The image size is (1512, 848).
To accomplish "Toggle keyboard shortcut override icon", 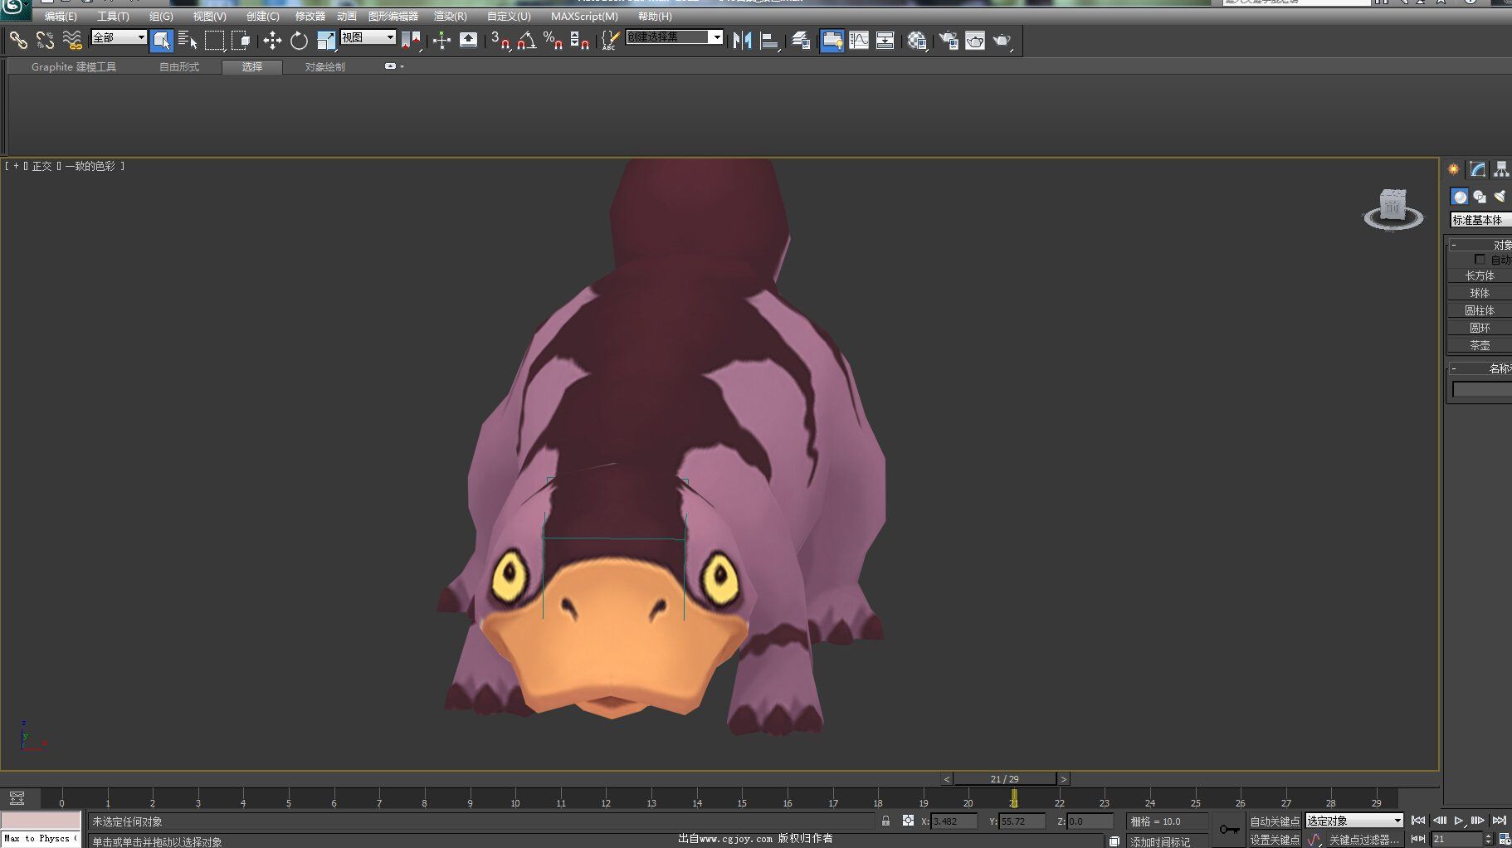I will click(468, 40).
